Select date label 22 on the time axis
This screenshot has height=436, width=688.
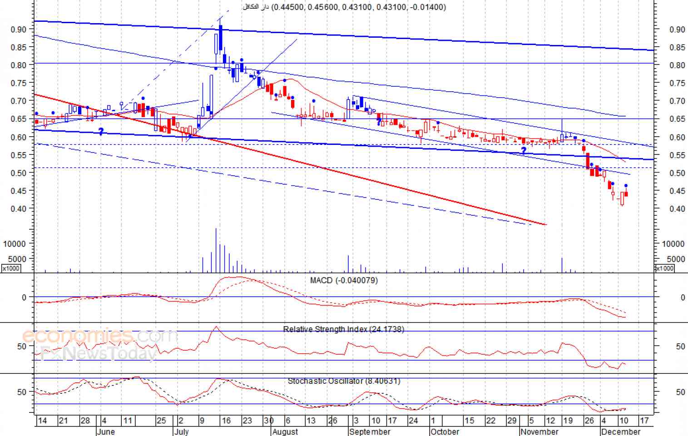[x=491, y=421]
